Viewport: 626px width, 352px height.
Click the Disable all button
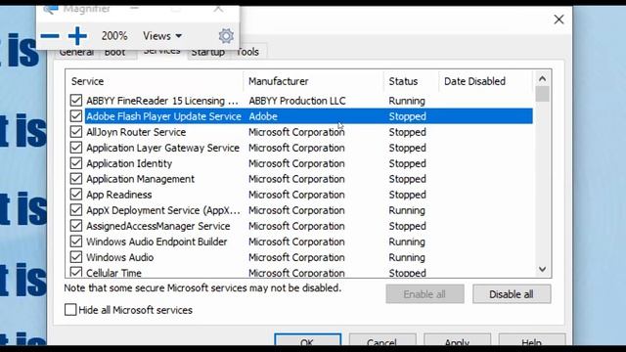[x=512, y=294]
